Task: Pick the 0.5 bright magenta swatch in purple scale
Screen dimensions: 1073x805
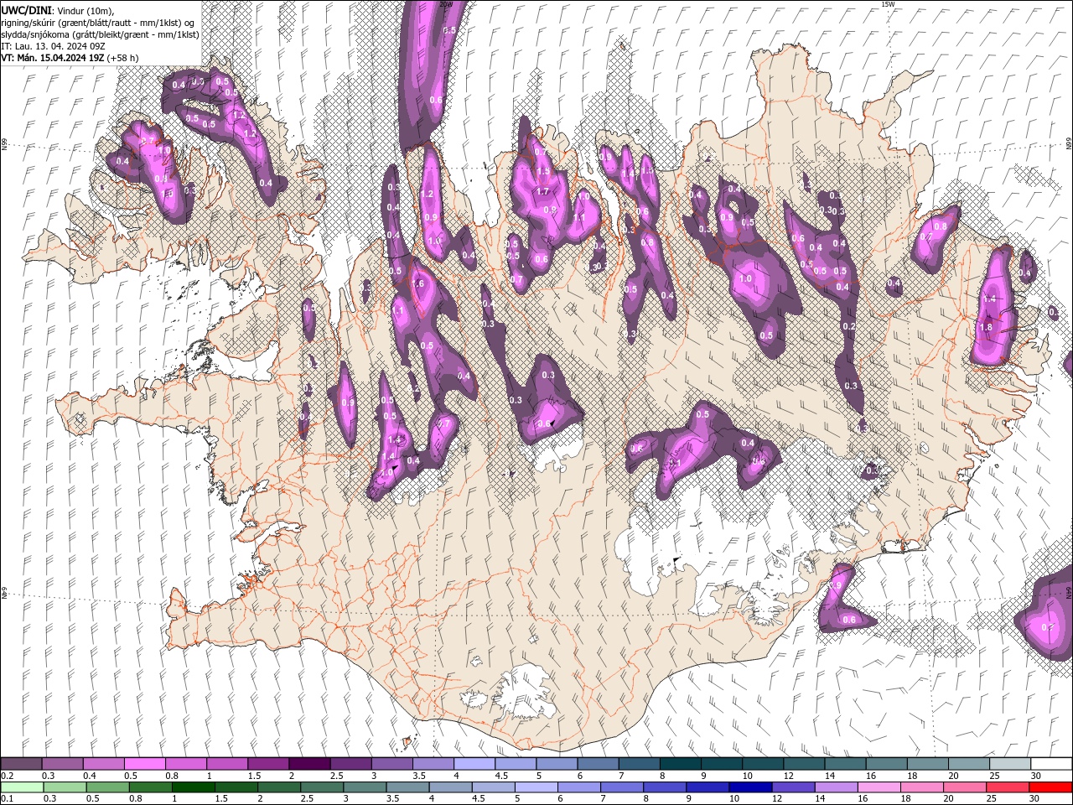Action: tap(144, 763)
